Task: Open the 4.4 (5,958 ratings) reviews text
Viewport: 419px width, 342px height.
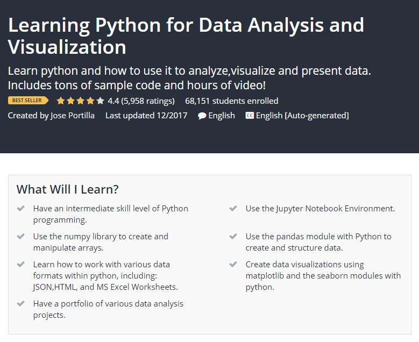Action: (x=141, y=101)
